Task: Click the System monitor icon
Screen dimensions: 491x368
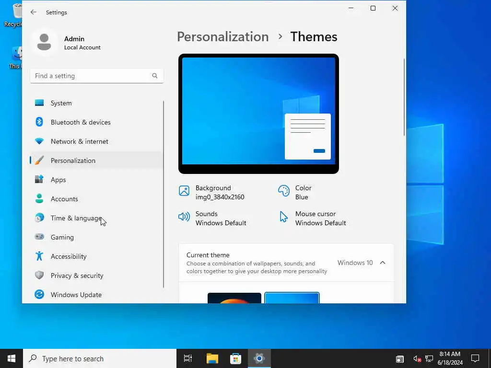Action: coord(39,103)
